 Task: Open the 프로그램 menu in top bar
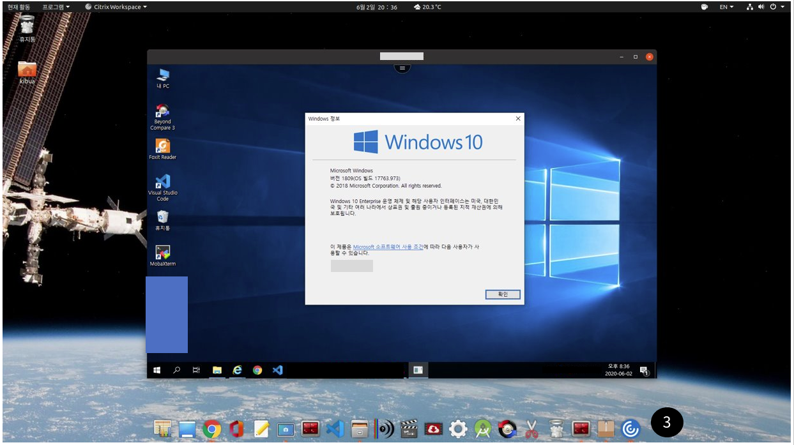coord(57,7)
